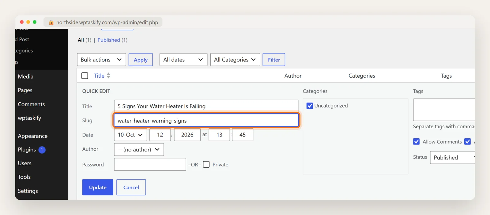
Task: Open the Author dropdown showing no author
Action: (139, 150)
